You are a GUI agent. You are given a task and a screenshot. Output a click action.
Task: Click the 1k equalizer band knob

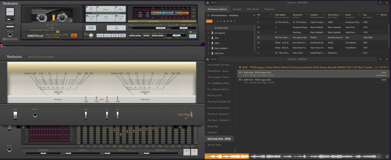(140, 130)
